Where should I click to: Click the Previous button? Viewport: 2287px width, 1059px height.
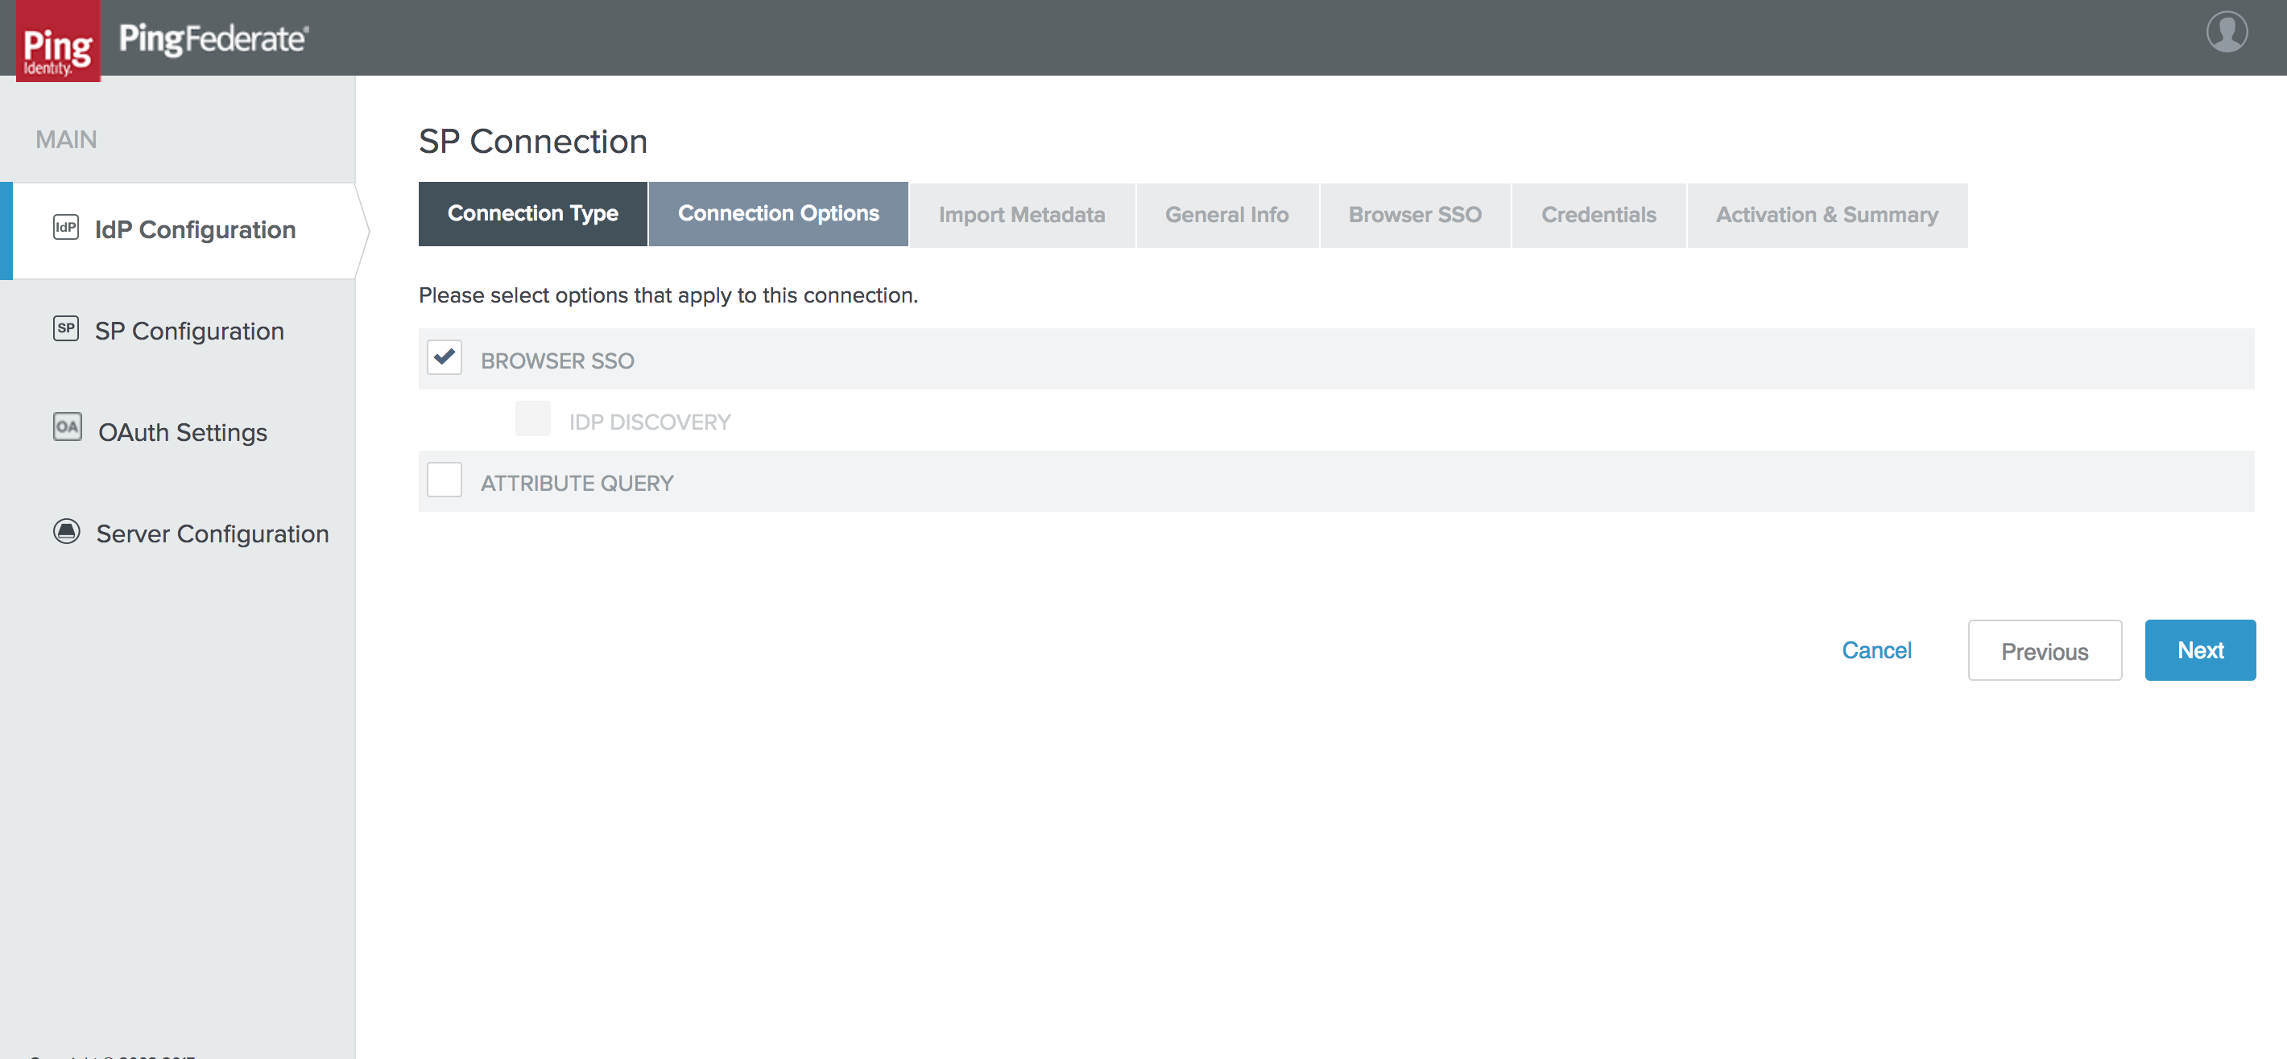(x=2045, y=650)
